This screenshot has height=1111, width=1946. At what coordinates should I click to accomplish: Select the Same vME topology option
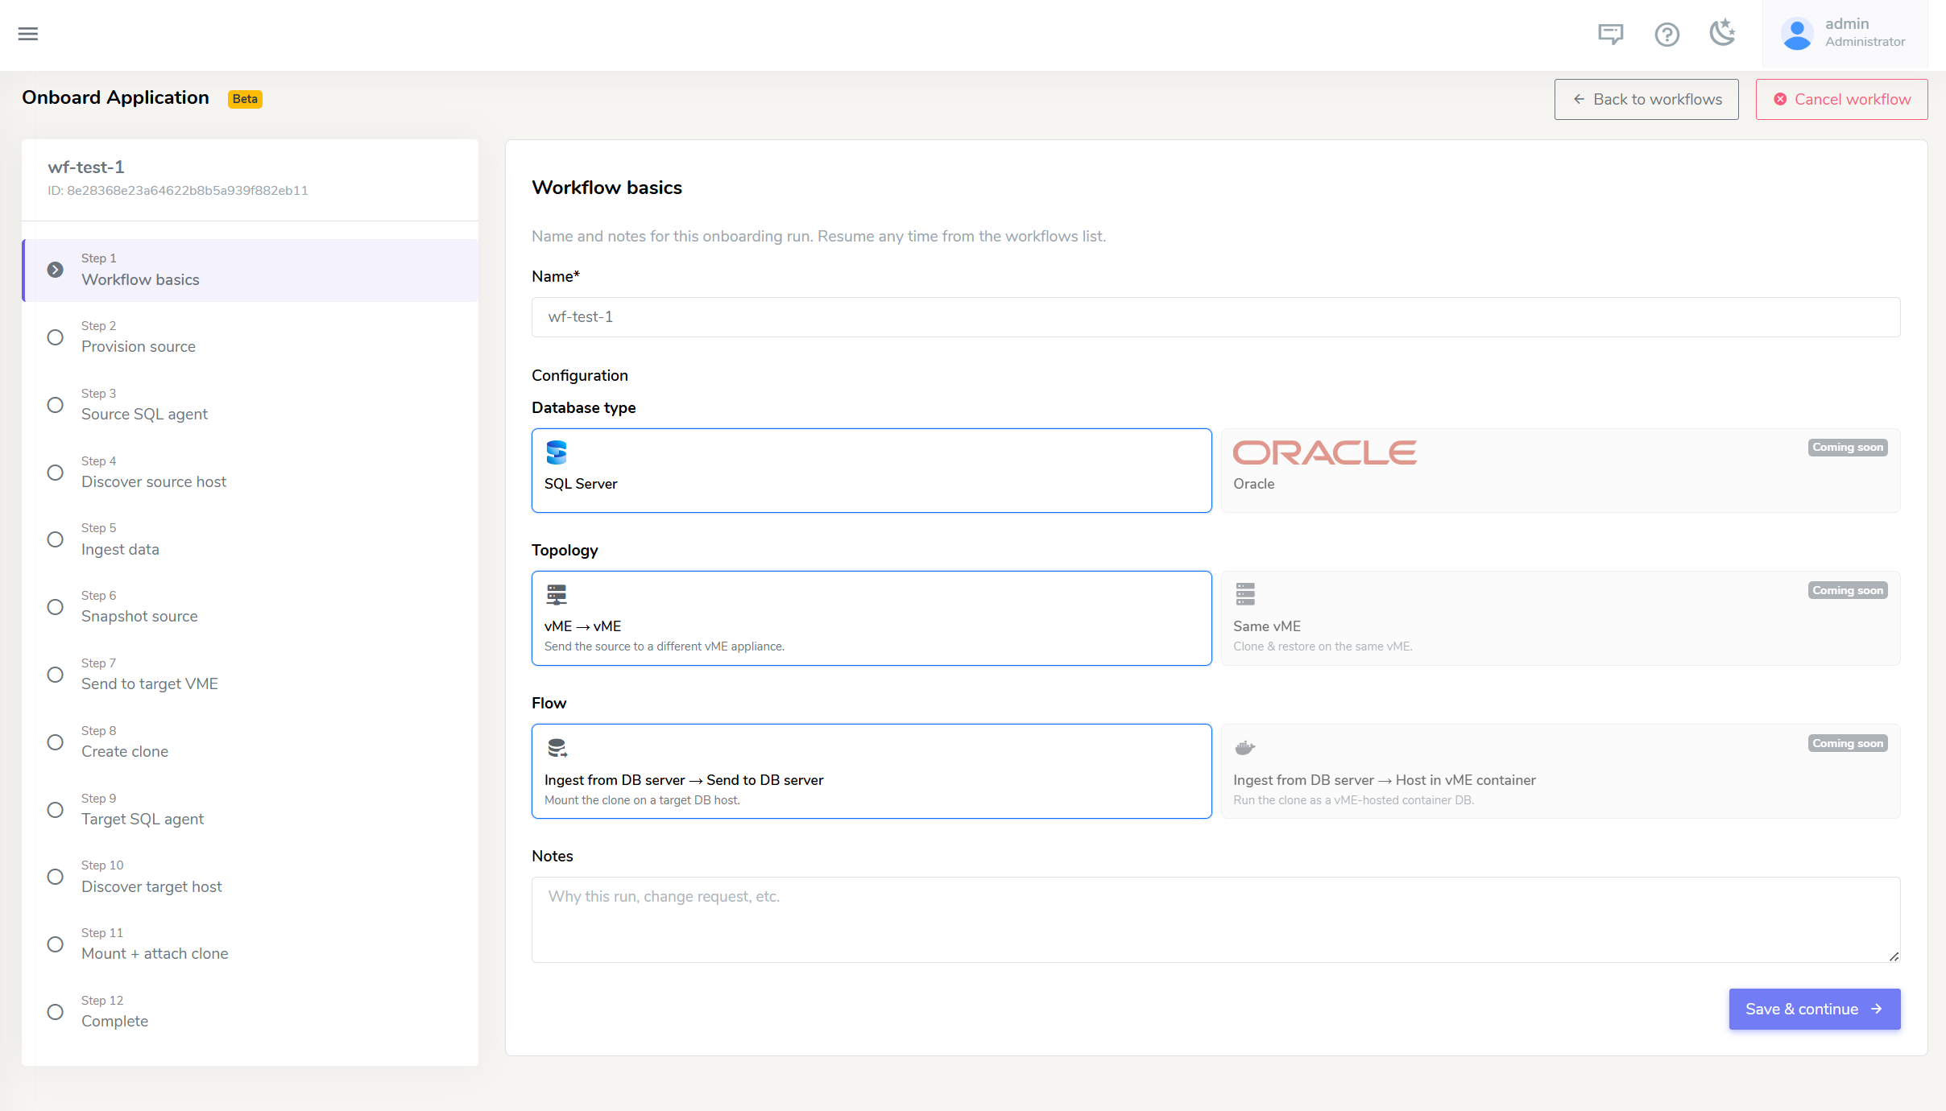[x=1560, y=618]
